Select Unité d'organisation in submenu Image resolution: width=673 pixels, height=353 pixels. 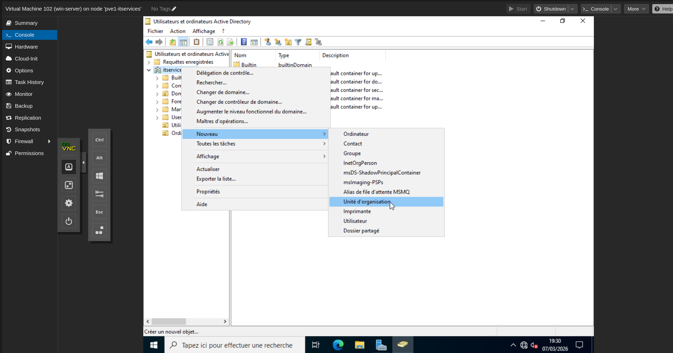click(x=366, y=202)
